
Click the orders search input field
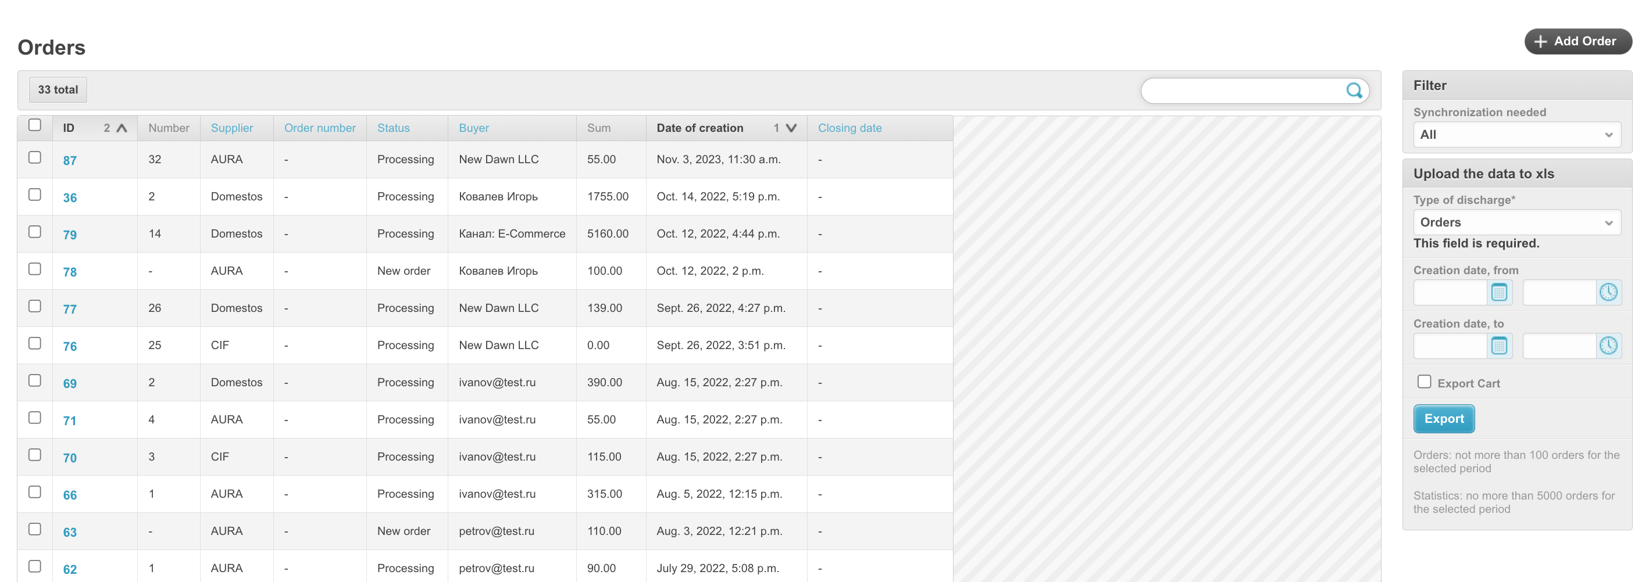1242,91
